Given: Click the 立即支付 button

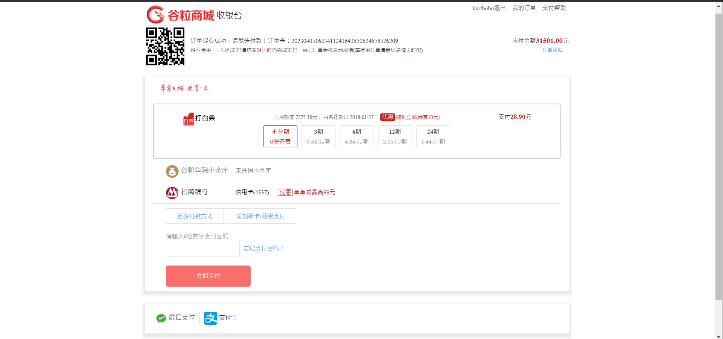Looking at the screenshot, I should pos(208,276).
